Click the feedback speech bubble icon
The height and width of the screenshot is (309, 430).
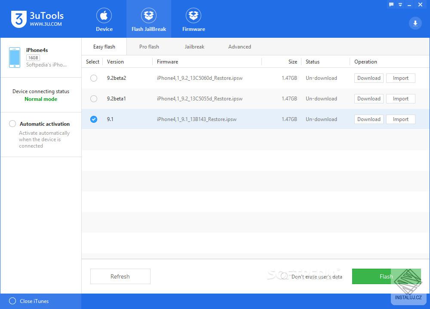point(391,4)
